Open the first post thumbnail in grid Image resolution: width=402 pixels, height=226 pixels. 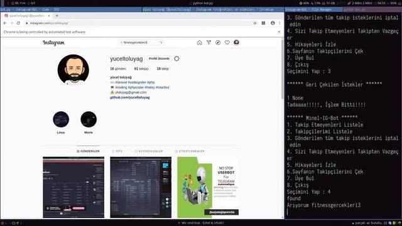click(x=73, y=187)
